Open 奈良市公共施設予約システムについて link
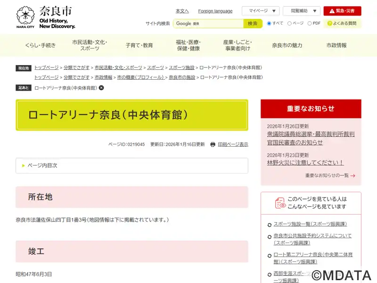This screenshot has width=377, height=283. (312, 239)
